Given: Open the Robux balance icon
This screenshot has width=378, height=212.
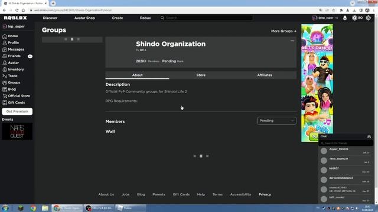Looking at the screenshot, I should (x=354, y=18).
